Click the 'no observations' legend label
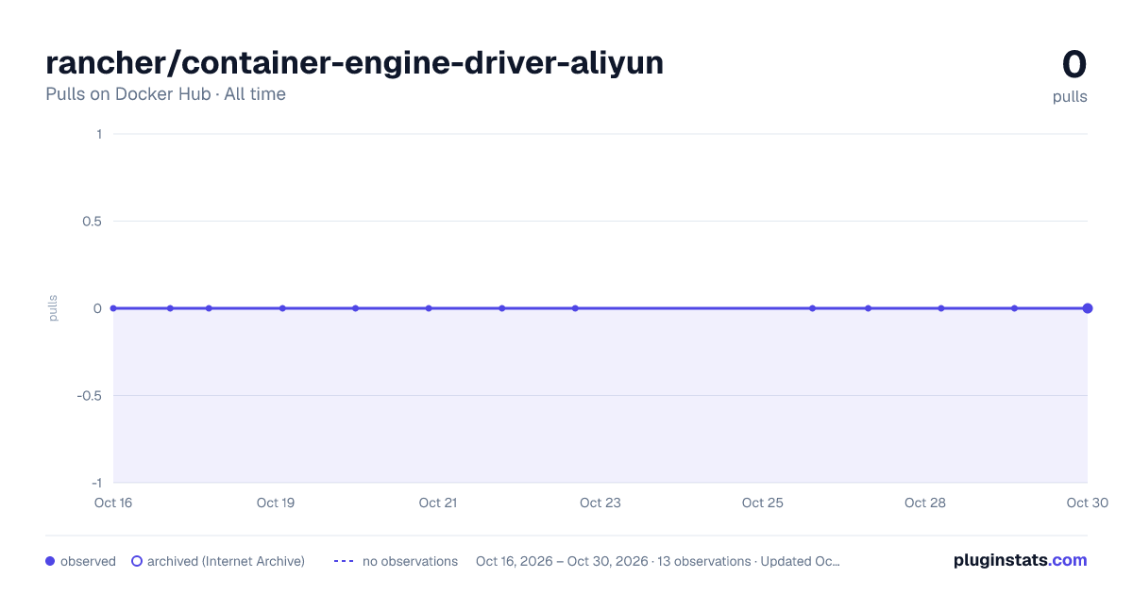 coord(410,561)
